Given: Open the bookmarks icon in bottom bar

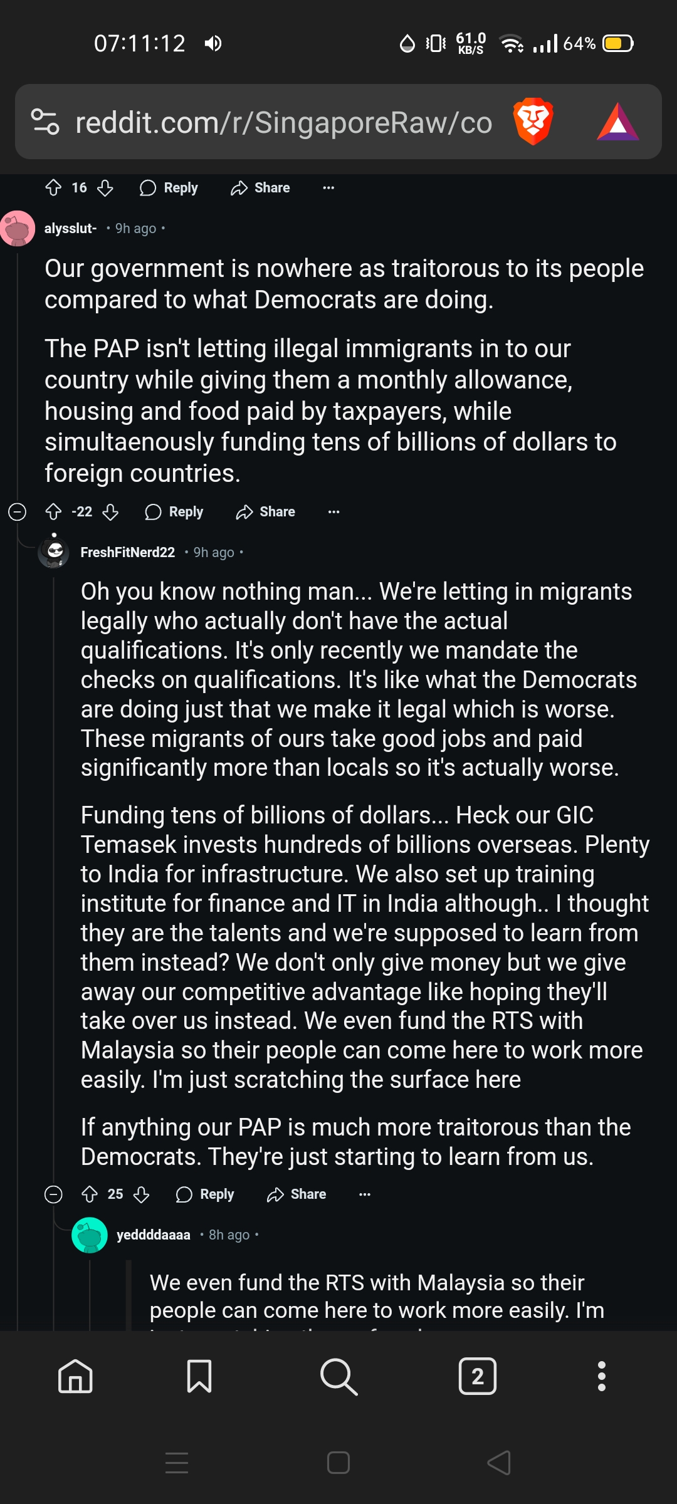Looking at the screenshot, I should (199, 1377).
